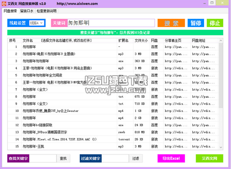Click the scroll up arrow of results list
The image size is (231, 169).
click(x=221, y=41)
